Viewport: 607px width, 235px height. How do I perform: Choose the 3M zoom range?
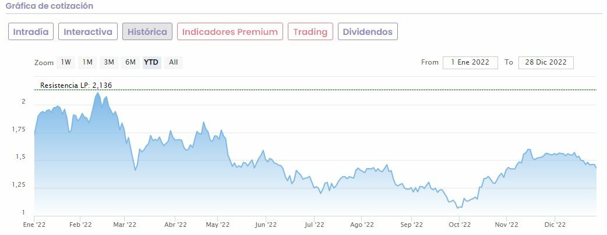109,62
